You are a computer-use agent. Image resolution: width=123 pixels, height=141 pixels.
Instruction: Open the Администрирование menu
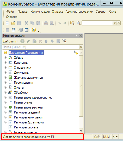[x=79, y=12]
